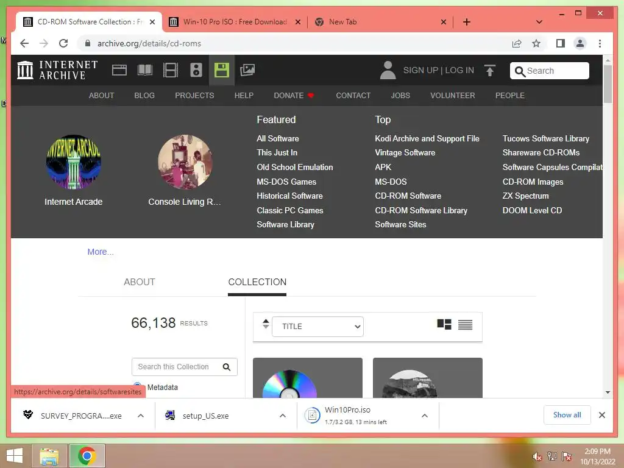Open the ZX Spectrum link

click(x=525, y=196)
